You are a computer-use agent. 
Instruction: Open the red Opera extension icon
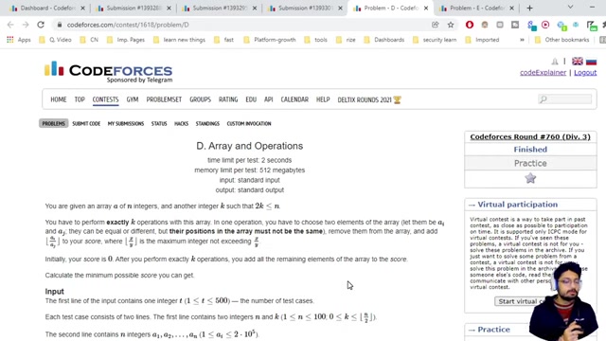470,25
